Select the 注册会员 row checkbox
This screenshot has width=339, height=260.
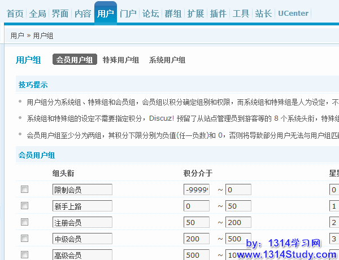tap(24, 222)
